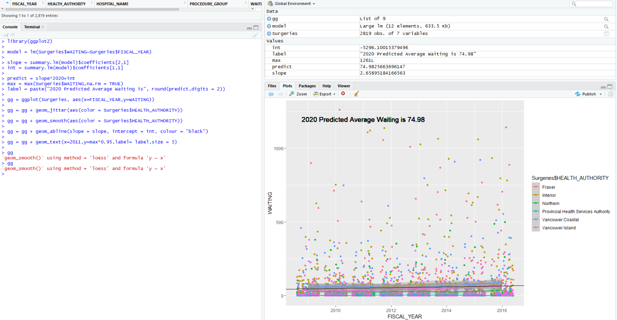Click the row-index sort arrow
This screenshot has height=320, width=617.
tap(7, 3)
